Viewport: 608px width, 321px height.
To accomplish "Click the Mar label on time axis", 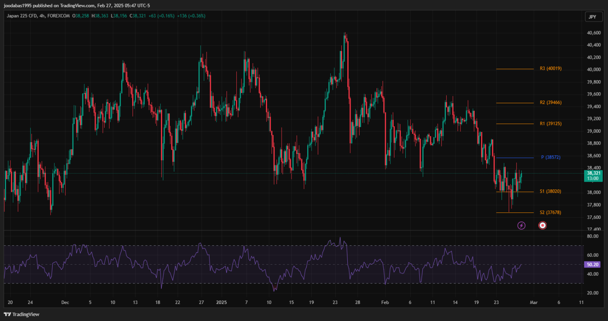I will pyautogui.click(x=534, y=302).
